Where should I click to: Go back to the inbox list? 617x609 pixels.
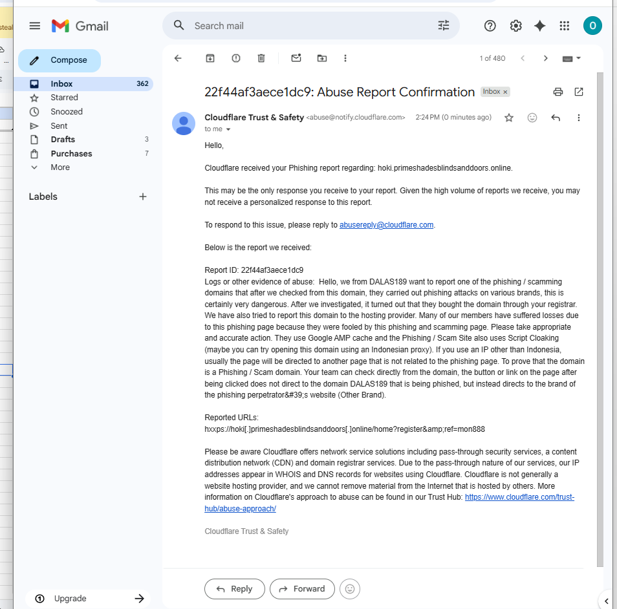coord(178,58)
